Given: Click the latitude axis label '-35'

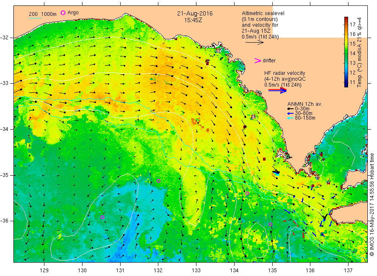Looking at the screenshot, I should (5, 175).
